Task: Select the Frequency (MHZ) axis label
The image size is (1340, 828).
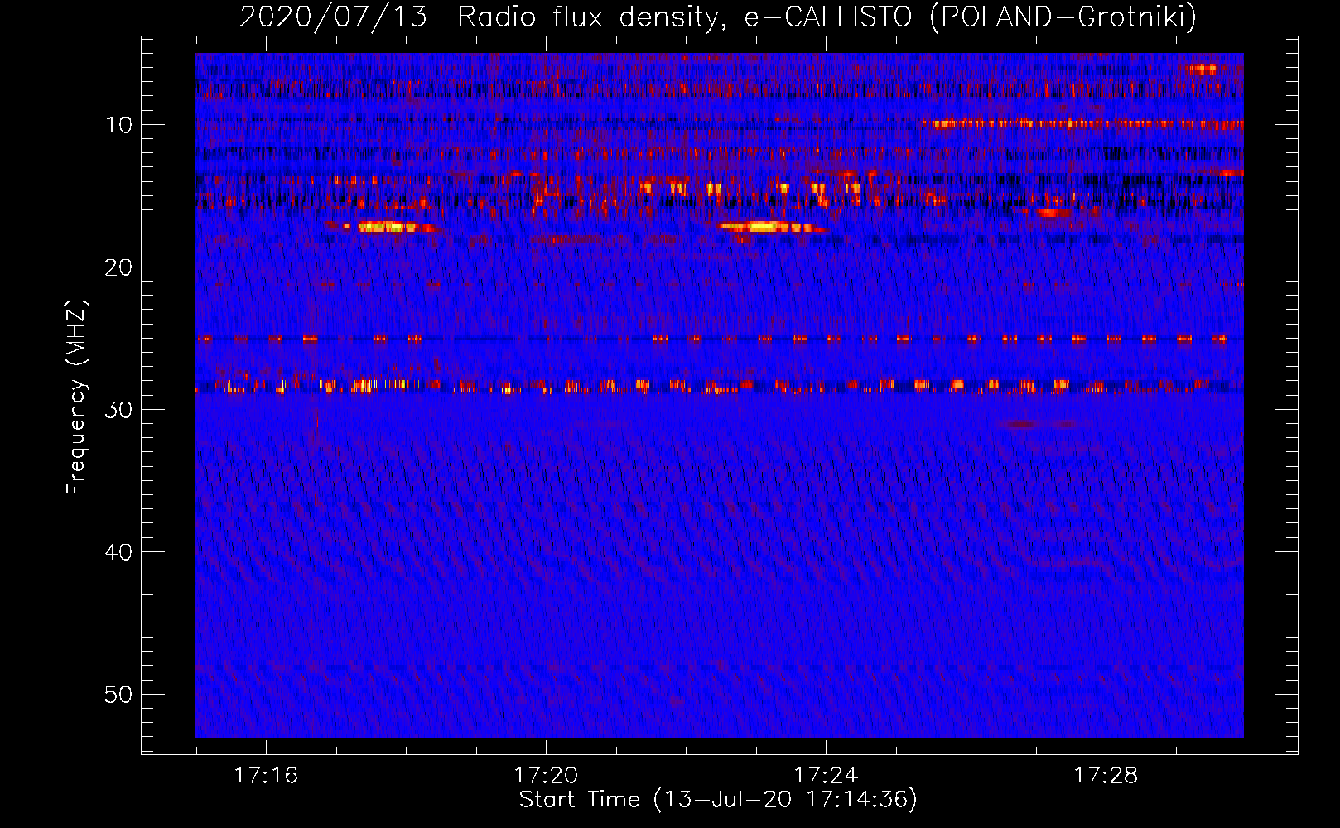Action: pyautogui.click(x=76, y=397)
